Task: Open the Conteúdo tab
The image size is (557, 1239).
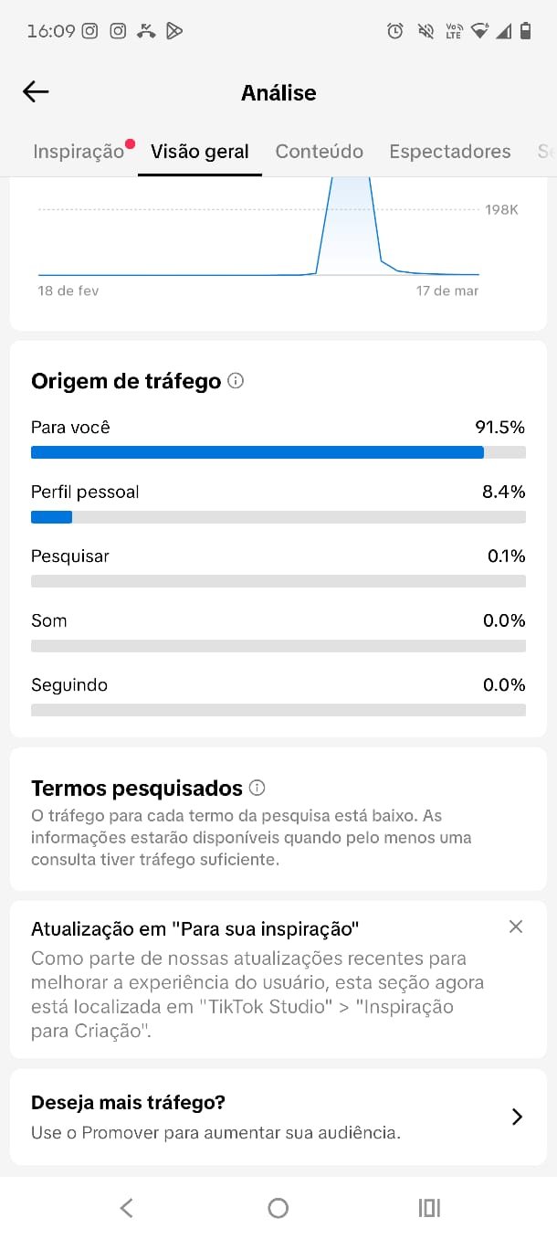Action: click(x=320, y=152)
